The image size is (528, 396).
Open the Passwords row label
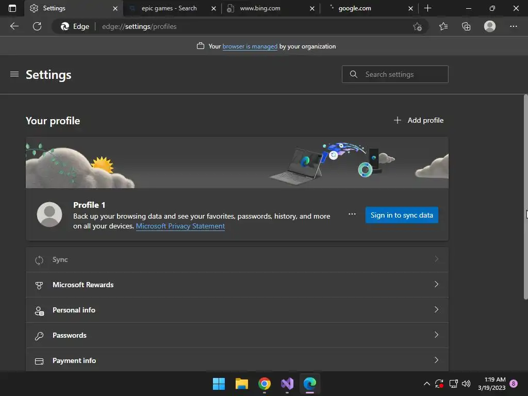pos(70,335)
